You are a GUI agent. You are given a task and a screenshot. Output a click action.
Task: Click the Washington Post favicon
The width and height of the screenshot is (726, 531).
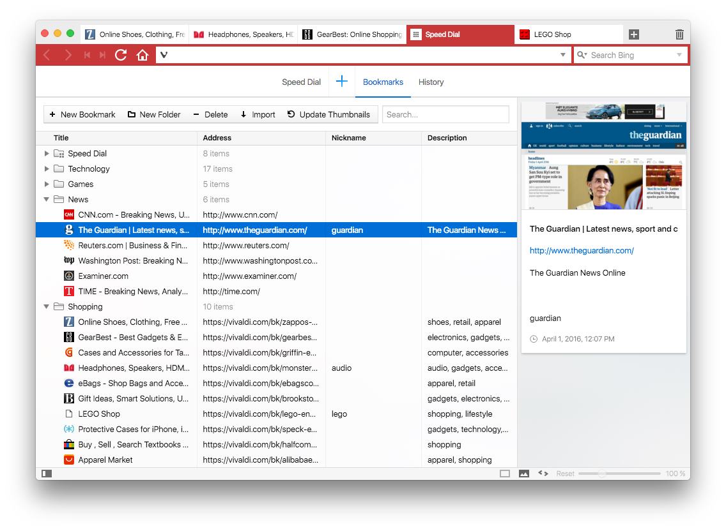pyautogui.click(x=69, y=260)
